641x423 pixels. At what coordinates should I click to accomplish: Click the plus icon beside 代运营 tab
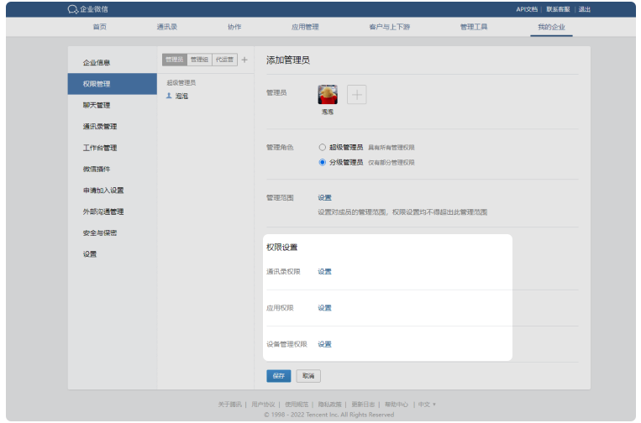click(244, 60)
